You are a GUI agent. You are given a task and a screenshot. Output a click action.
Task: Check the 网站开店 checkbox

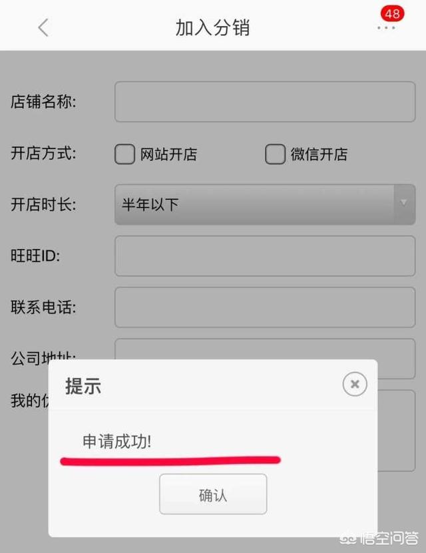[124, 154]
